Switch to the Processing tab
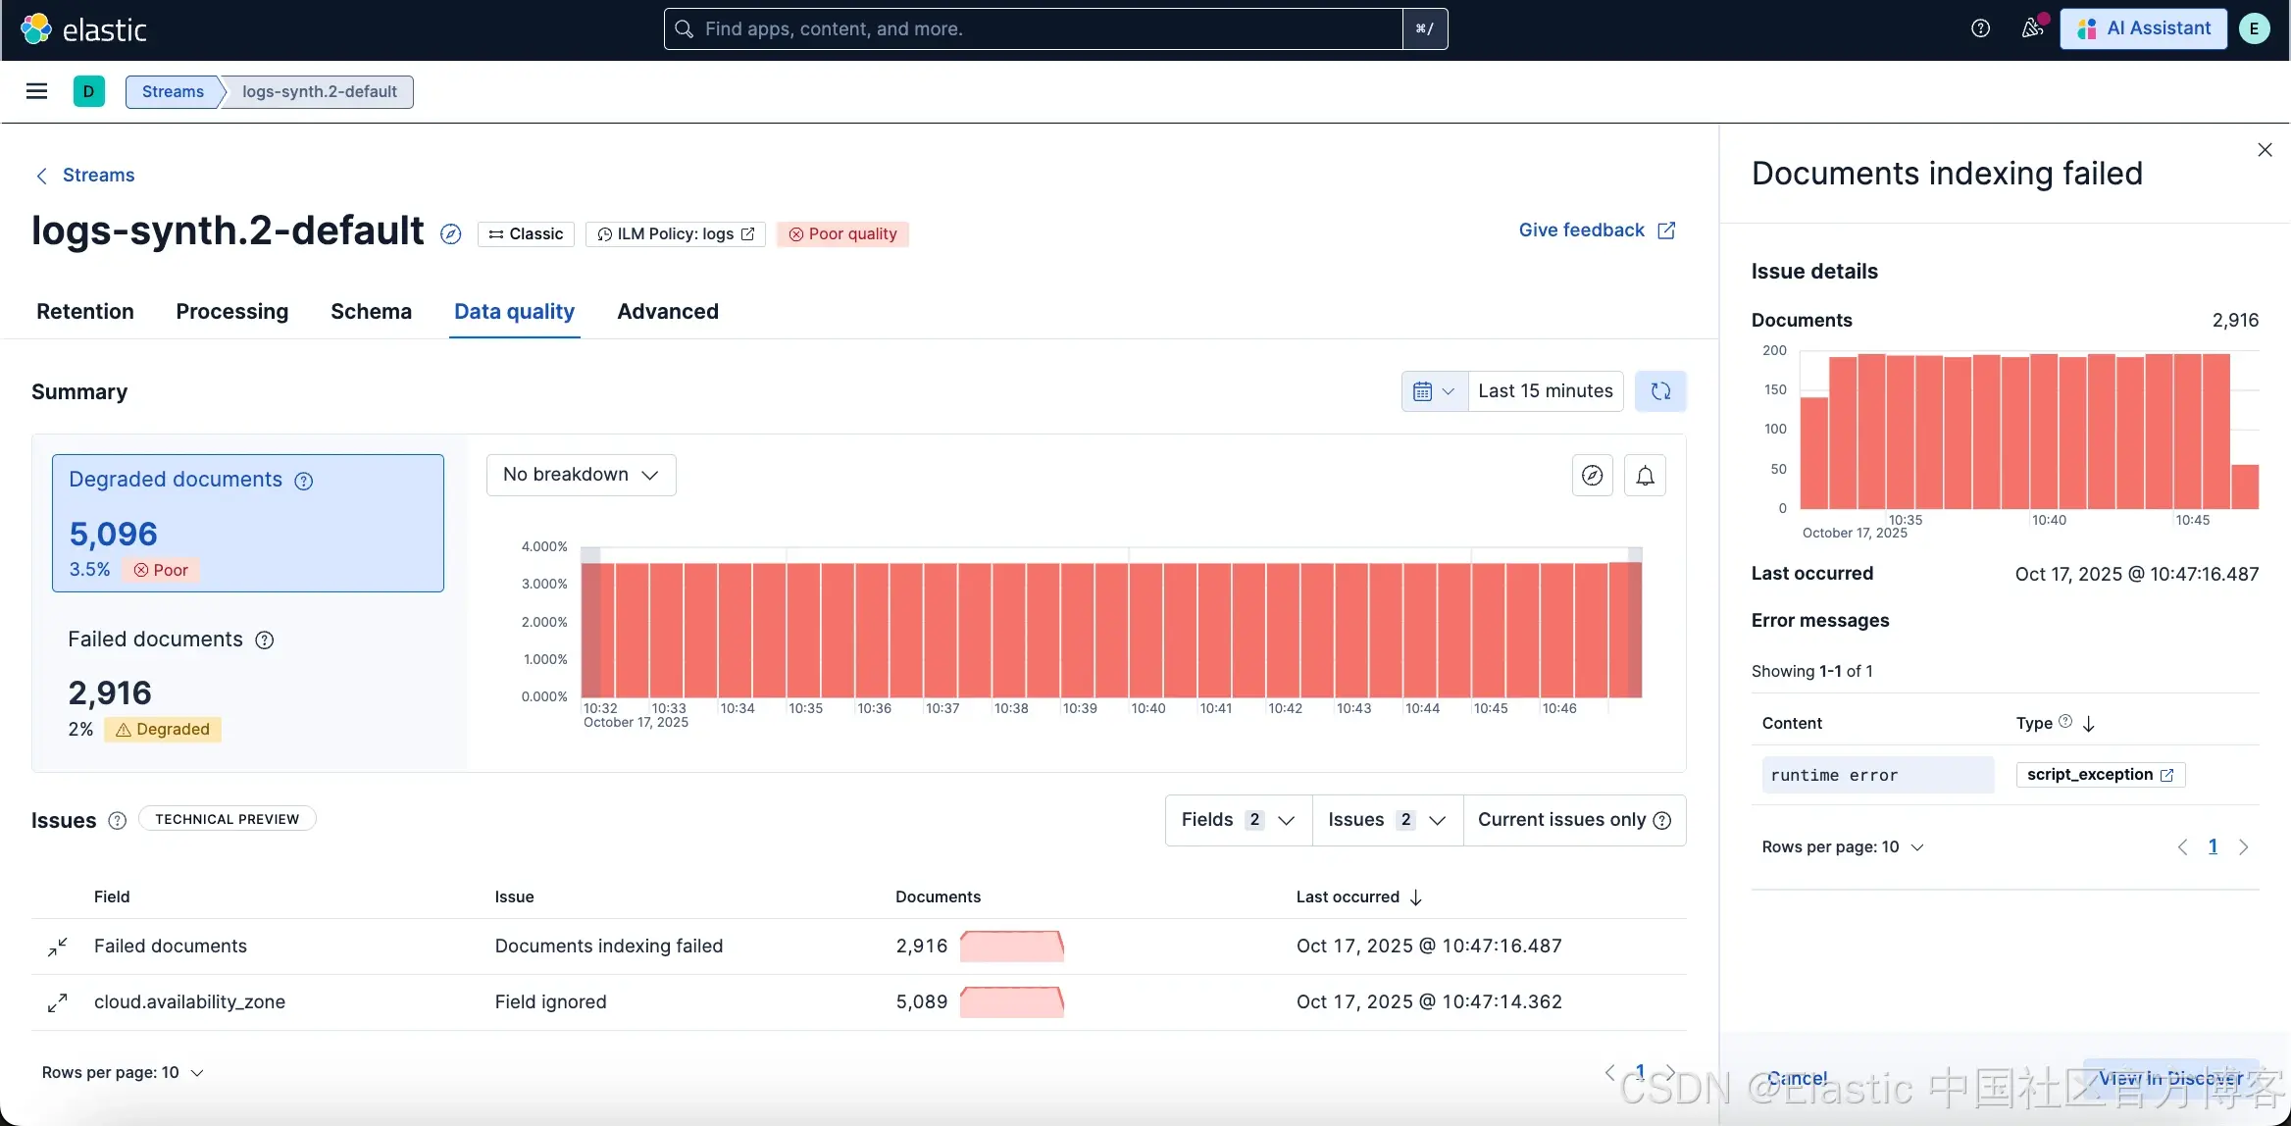The width and height of the screenshot is (2291, 1126). tap(231, 312)
